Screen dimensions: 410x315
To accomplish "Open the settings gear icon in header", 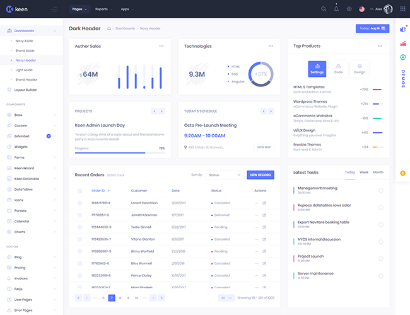I will pyautogui.click(x=349, y=9).
